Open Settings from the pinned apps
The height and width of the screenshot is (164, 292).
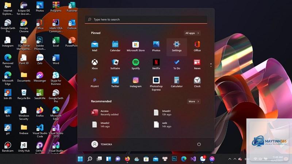(x=177, y=46)
